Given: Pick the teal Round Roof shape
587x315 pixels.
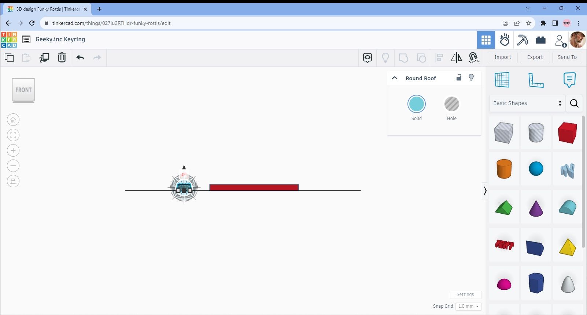Looking at the screenshot, I should pos(568,207).
